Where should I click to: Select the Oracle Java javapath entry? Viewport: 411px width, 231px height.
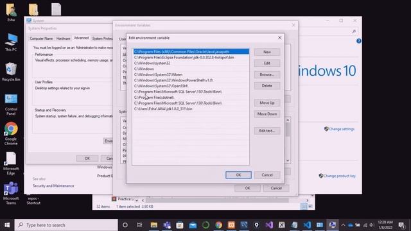pos(191,51)
